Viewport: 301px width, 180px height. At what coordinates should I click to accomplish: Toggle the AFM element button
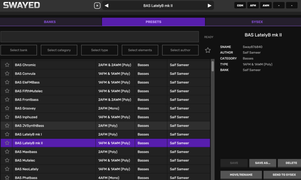pyautogui.click(x=253, y=6)
